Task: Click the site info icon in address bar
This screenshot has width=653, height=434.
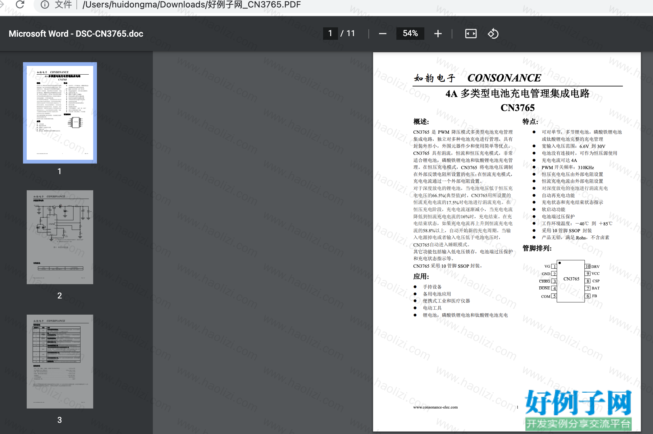Action: tap(45, 5)
